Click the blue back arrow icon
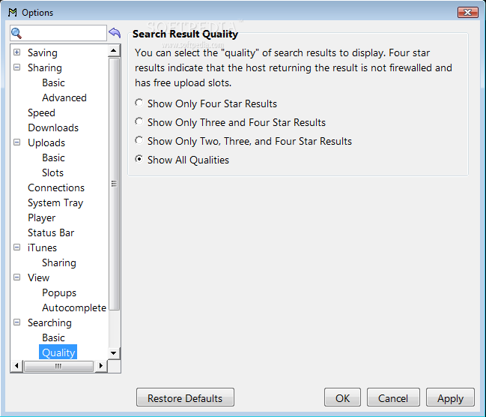This screenshot has height=417, width=486. (x=115, y=32)
